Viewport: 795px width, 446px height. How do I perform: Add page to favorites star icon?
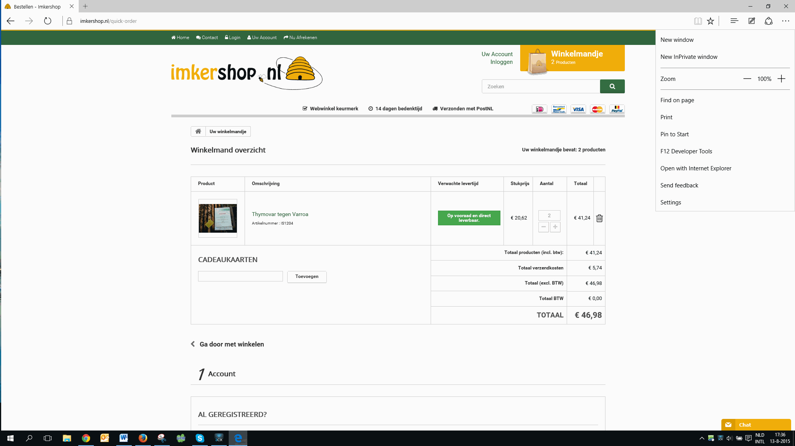click(710, 21)
